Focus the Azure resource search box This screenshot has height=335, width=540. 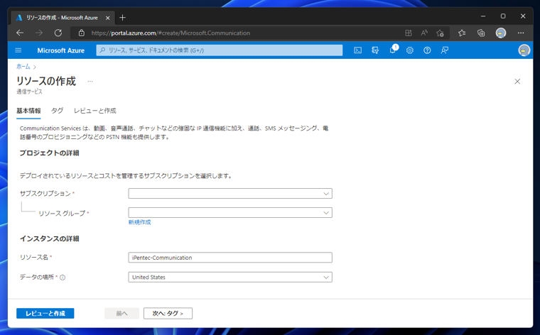click(220, 50)
